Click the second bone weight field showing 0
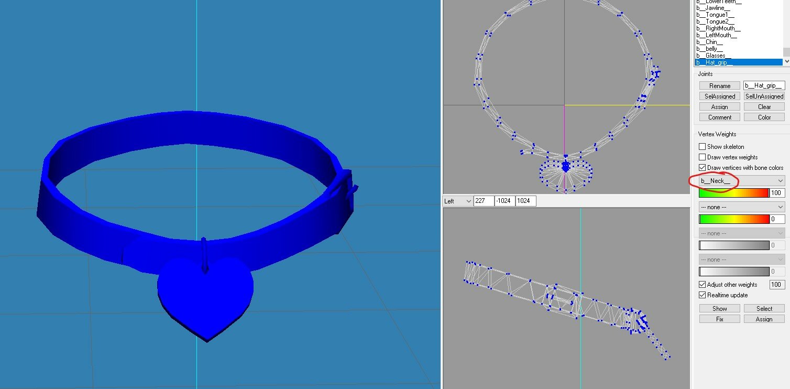The width and height of the screenshot is (790, 389). point(777,219)
